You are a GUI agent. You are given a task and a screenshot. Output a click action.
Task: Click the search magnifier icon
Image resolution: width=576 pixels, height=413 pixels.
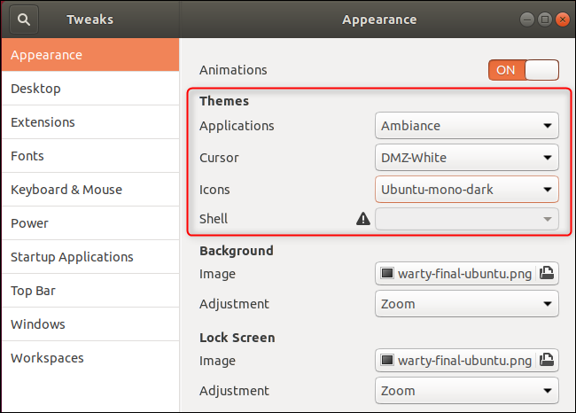[24, 19]
